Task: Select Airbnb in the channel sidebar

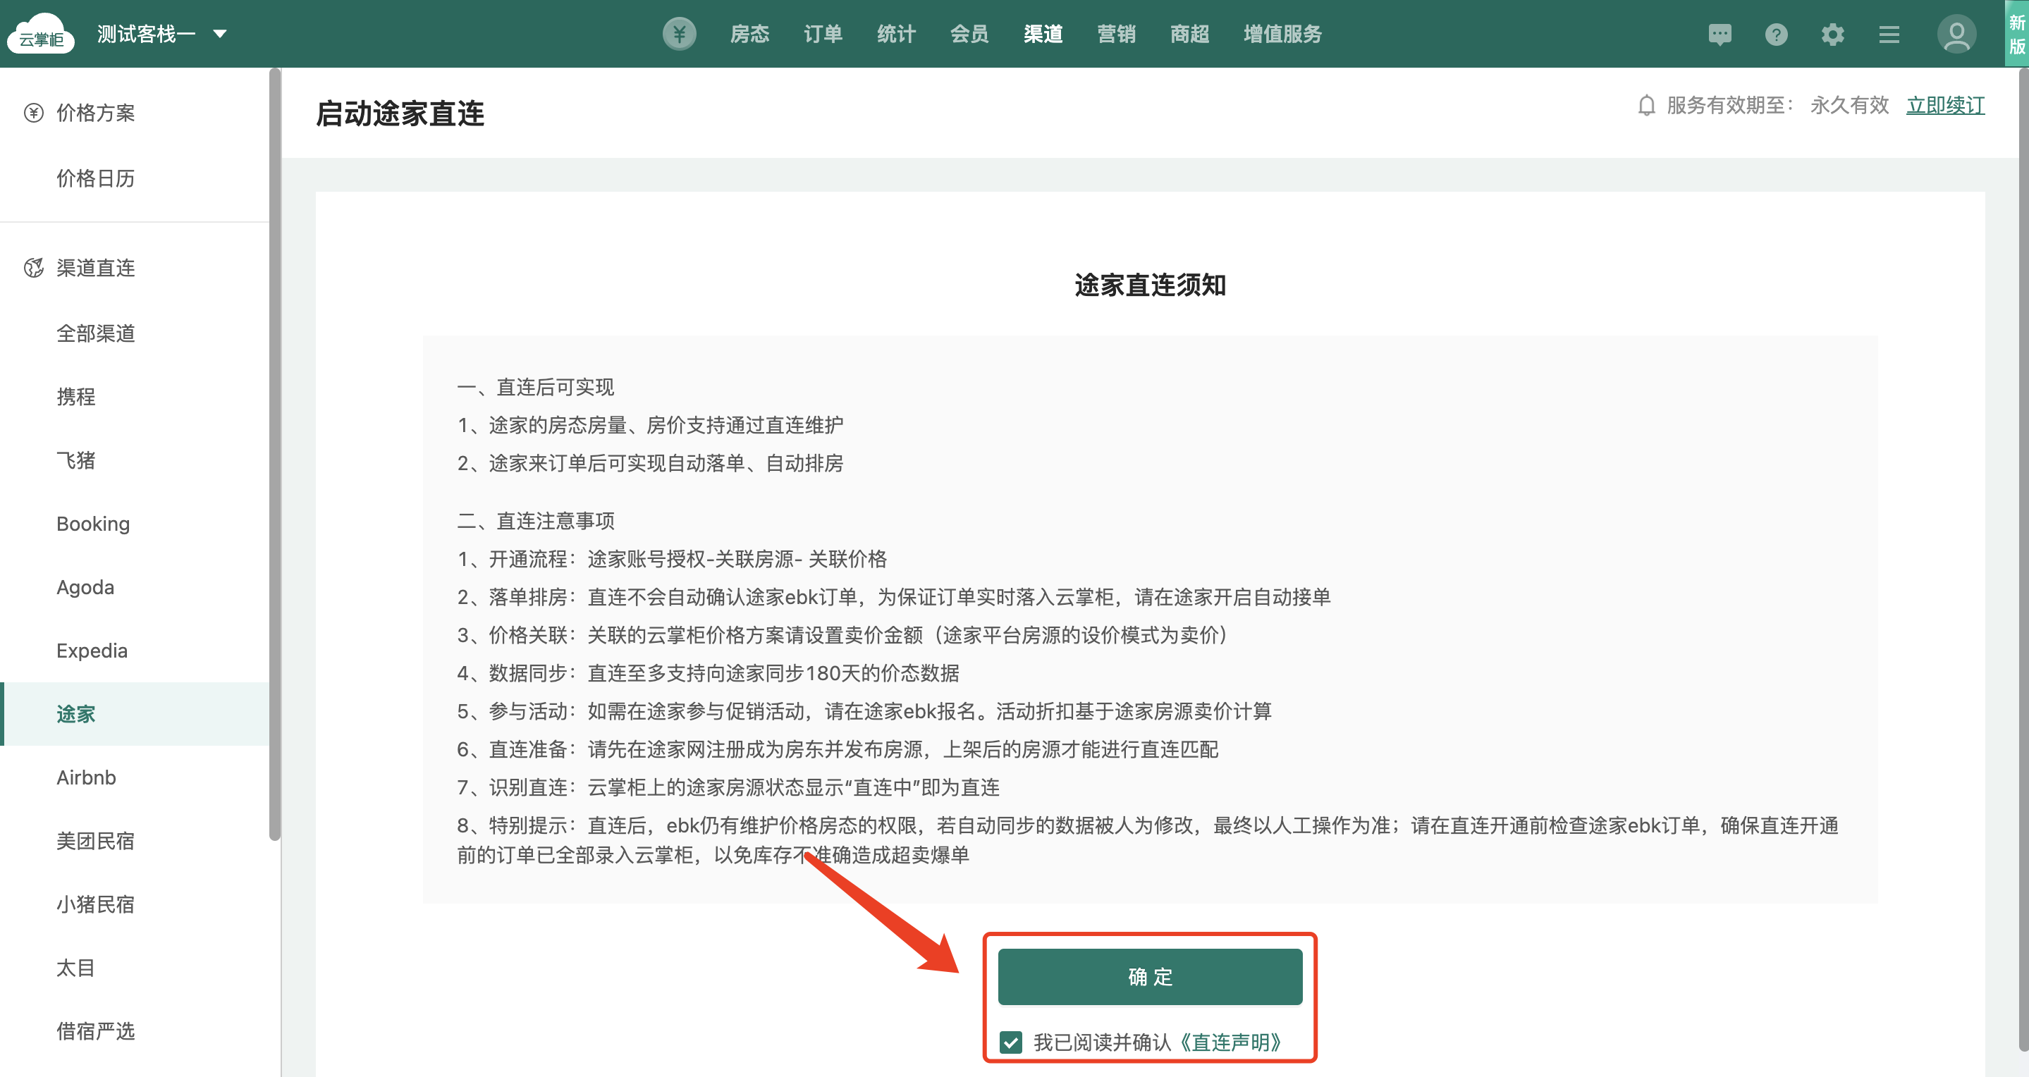Action: coord(87,777)
